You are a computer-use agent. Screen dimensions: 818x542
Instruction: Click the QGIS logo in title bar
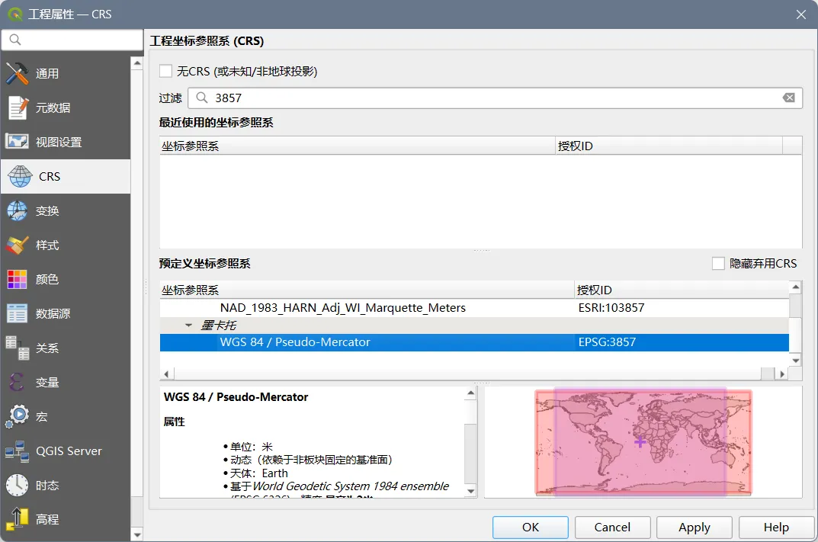point(14,14)
